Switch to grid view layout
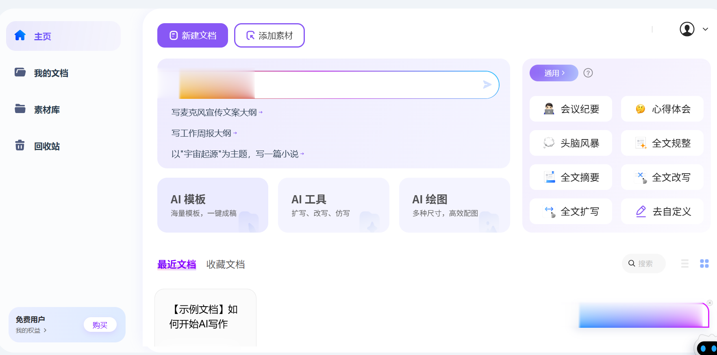Screen dimensions: 717x355 coord(704,264)
